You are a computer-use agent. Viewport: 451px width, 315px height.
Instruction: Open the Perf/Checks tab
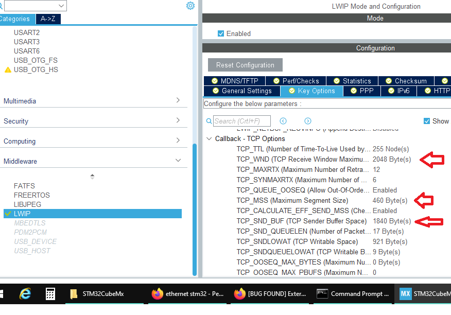(x=296, y=81)
